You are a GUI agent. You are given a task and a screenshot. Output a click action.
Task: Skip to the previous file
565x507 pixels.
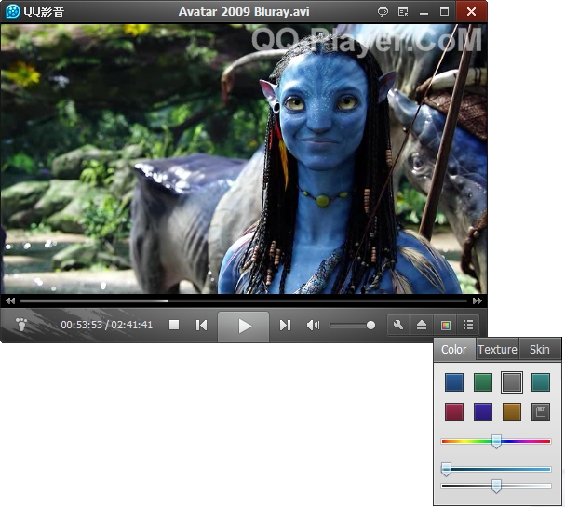coord(201,326)
